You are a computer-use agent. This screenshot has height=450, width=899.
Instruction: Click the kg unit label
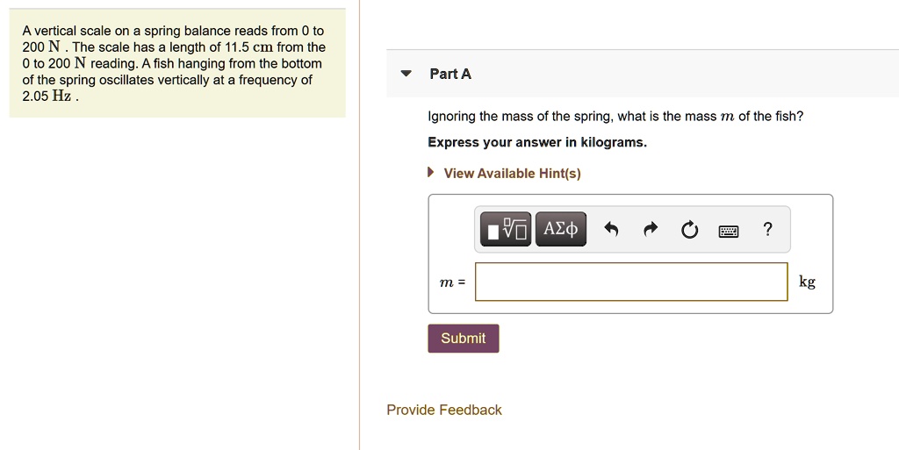807,282
